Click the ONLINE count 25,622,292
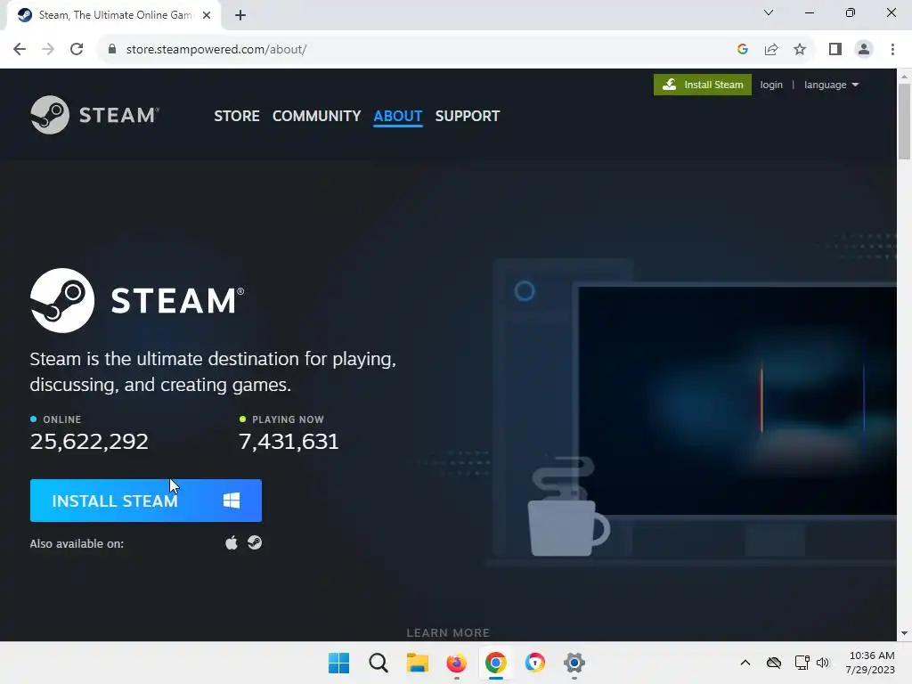The height and width of the screenshot is (684, 912). point(89,442)
